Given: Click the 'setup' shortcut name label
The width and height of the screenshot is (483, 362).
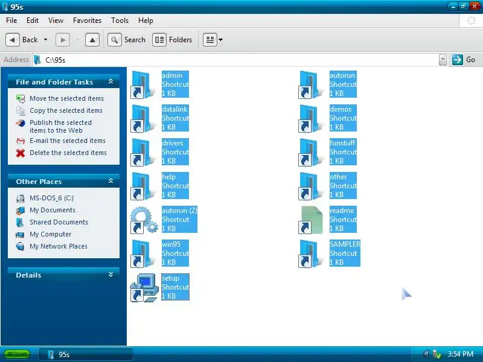Looking at the screenshot, I should pos(170,278).
